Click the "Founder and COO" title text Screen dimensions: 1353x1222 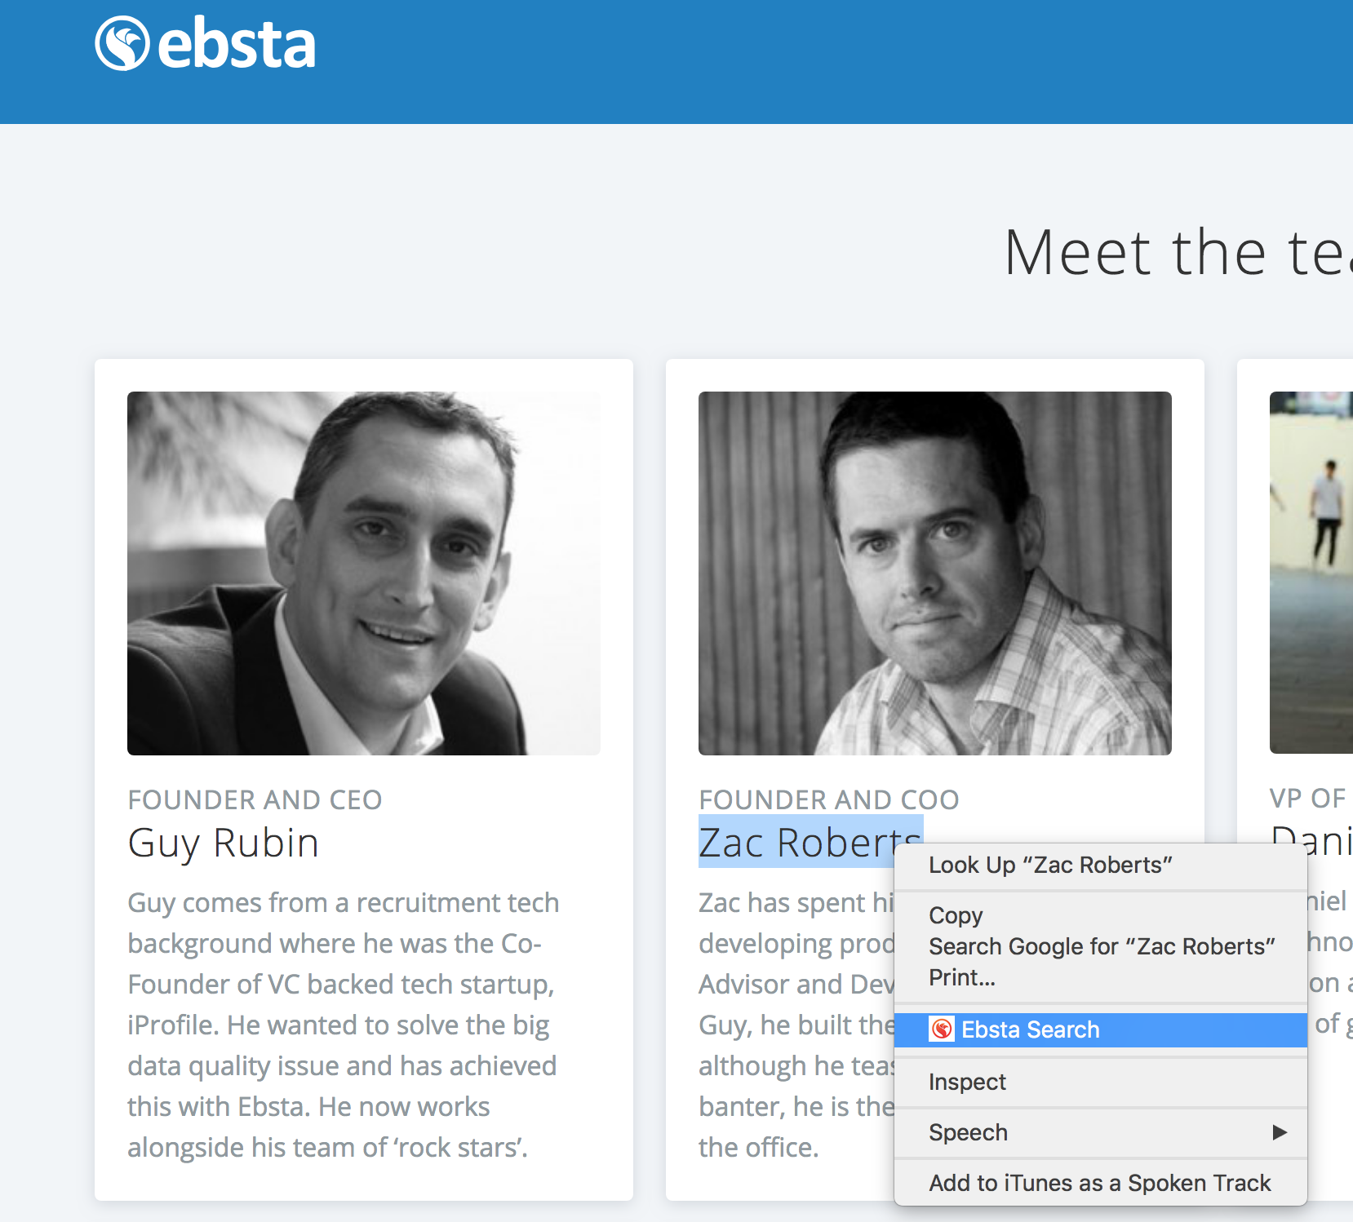pos(828,799)
